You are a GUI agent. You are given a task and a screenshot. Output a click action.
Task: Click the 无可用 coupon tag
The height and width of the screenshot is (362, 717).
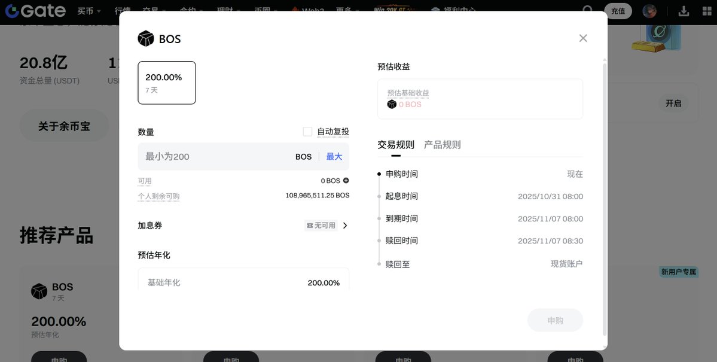(x=321, y=225)
